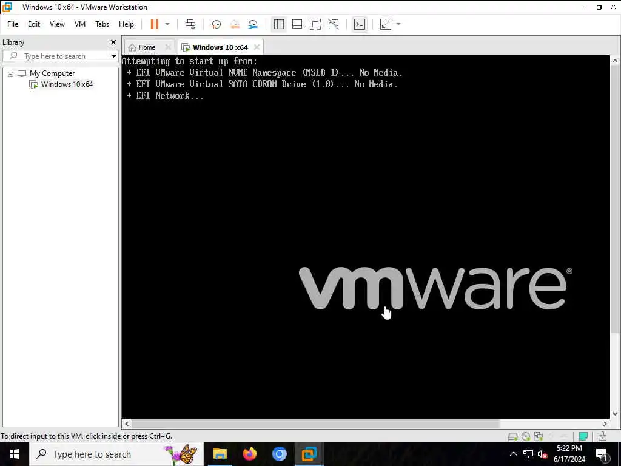Click the Windows taskbar search box
621x466 pixels.
tap(116, 454)
